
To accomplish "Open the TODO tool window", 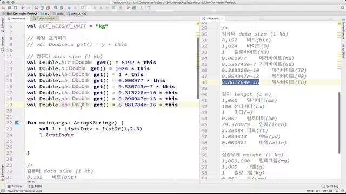I will click(35, 186).
